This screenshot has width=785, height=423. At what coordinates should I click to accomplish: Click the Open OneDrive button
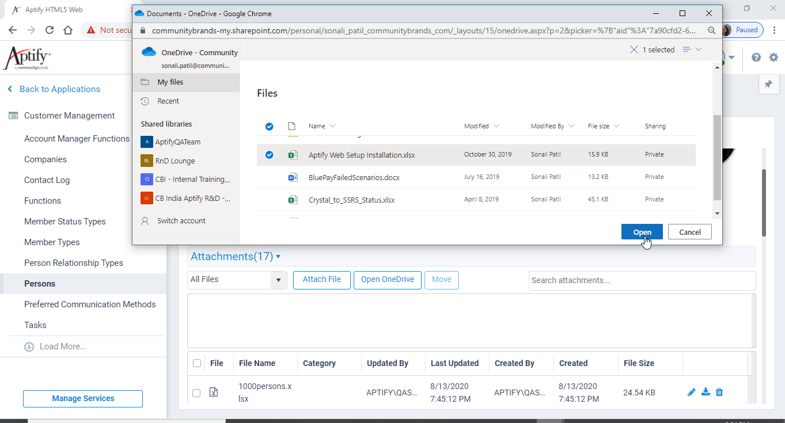pos(388,280)
